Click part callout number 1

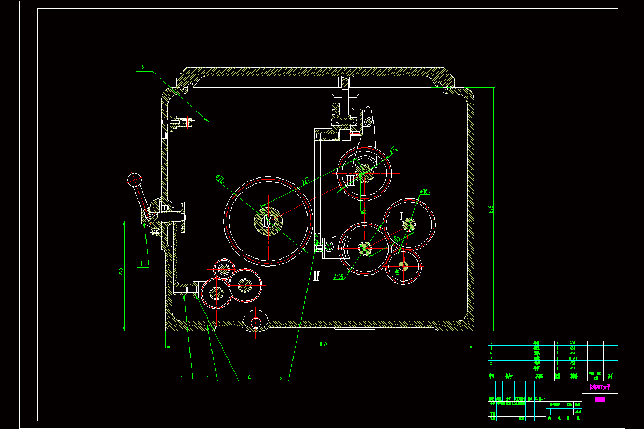141,264
